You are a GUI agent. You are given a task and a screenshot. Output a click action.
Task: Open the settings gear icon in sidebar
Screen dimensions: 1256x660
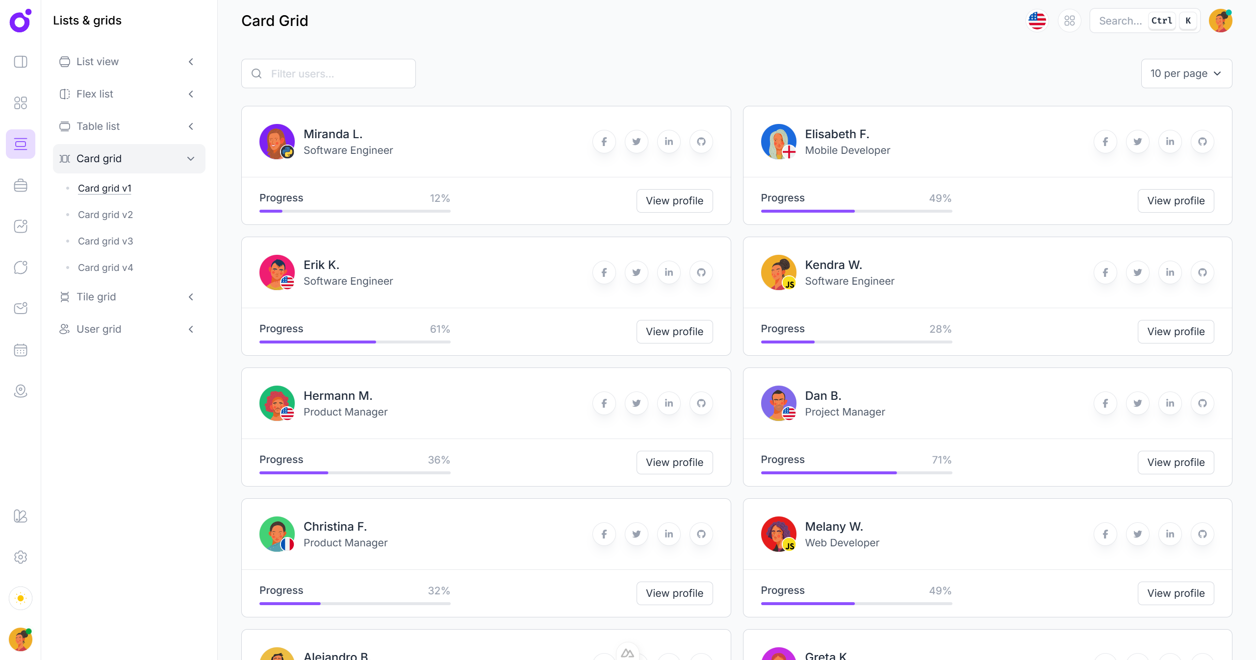[x=21, y=557]
